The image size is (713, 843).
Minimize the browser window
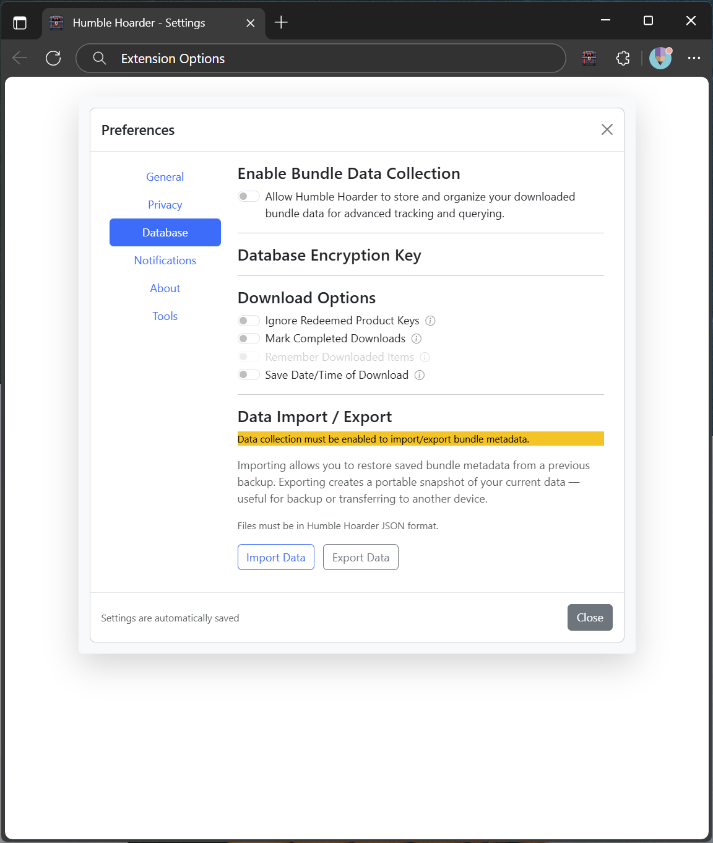(x=605, y=20)
